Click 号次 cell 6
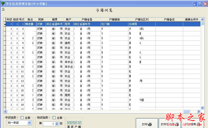The image size is (208, 128). (x=22, y=48)
